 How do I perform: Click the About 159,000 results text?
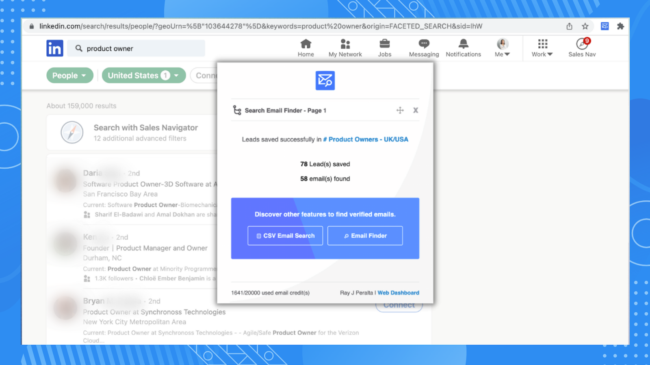click(81, 106)
